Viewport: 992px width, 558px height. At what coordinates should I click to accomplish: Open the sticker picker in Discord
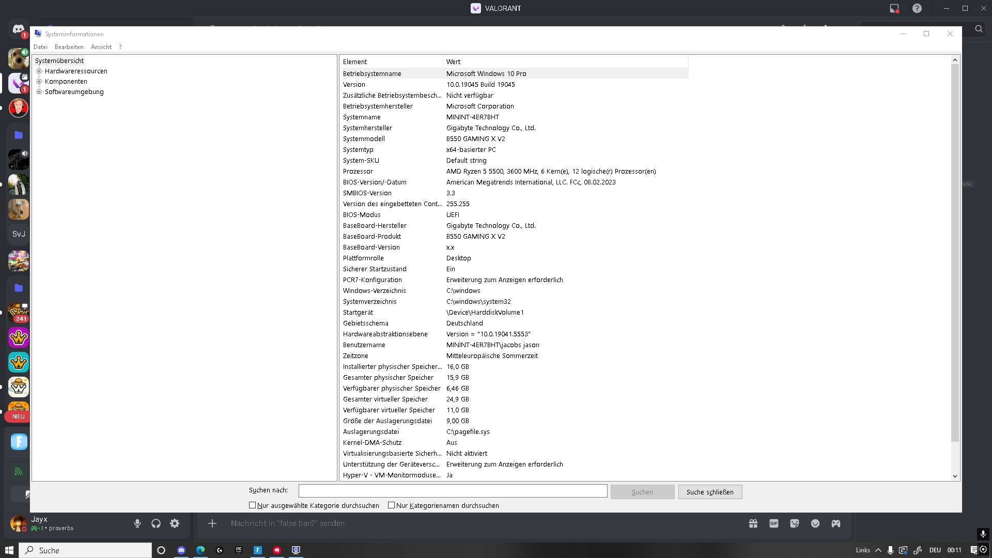(795, 523)
